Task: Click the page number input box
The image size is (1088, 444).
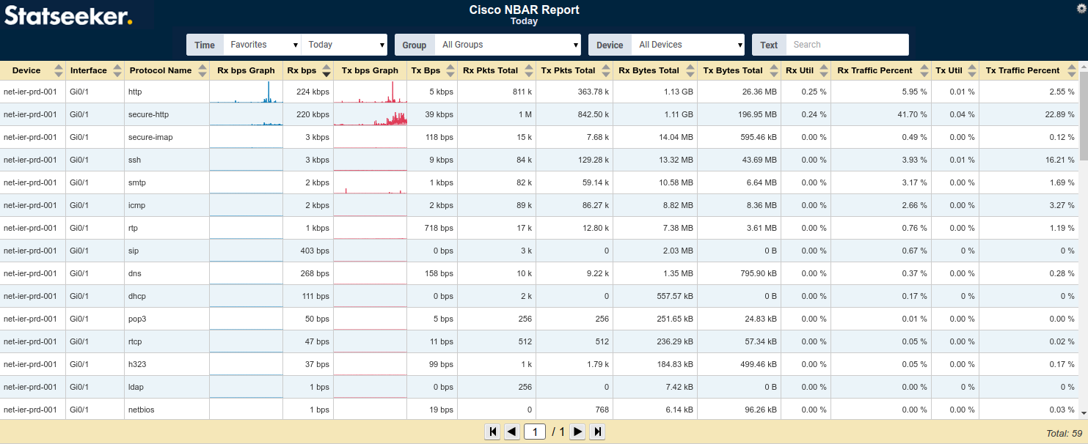Action: [535, 432]
